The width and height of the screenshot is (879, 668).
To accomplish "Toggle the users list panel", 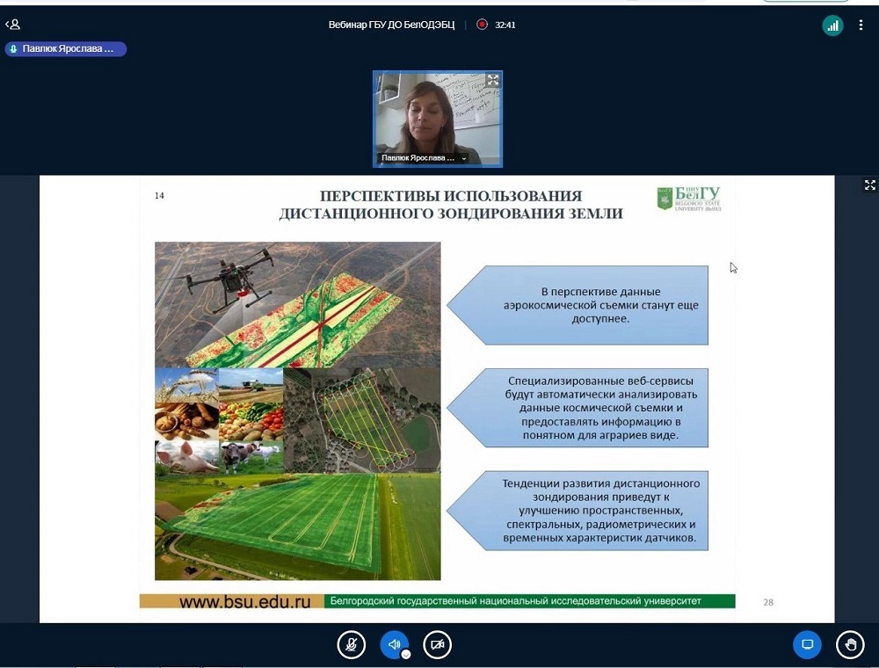I will coord(12,25).
